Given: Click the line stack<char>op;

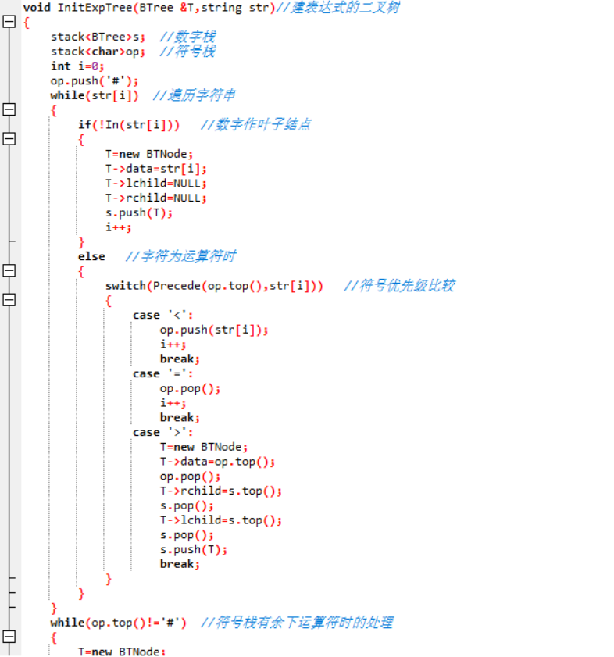Looking at the screenshot, I should point(98,52).
